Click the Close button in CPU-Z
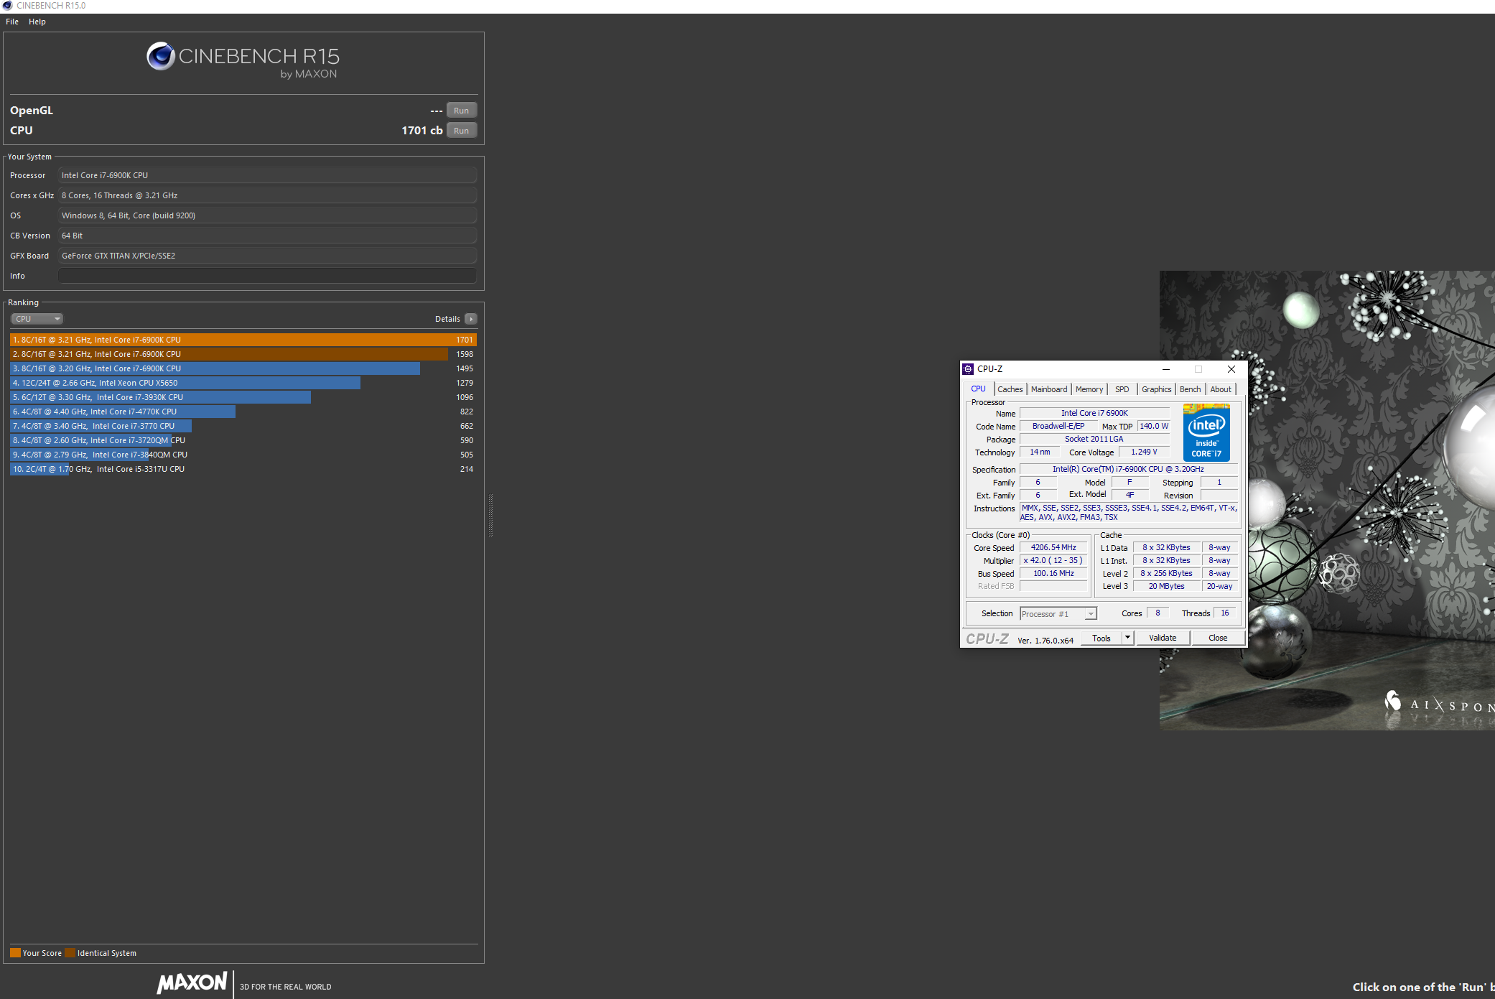This screenshot has width=1495, height=999. point(1218,638)
